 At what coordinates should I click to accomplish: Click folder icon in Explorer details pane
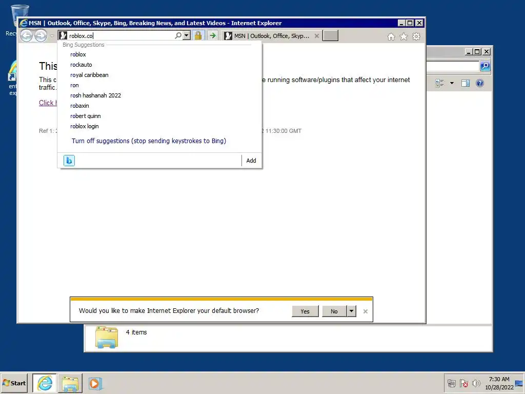[x=107, y=337]
